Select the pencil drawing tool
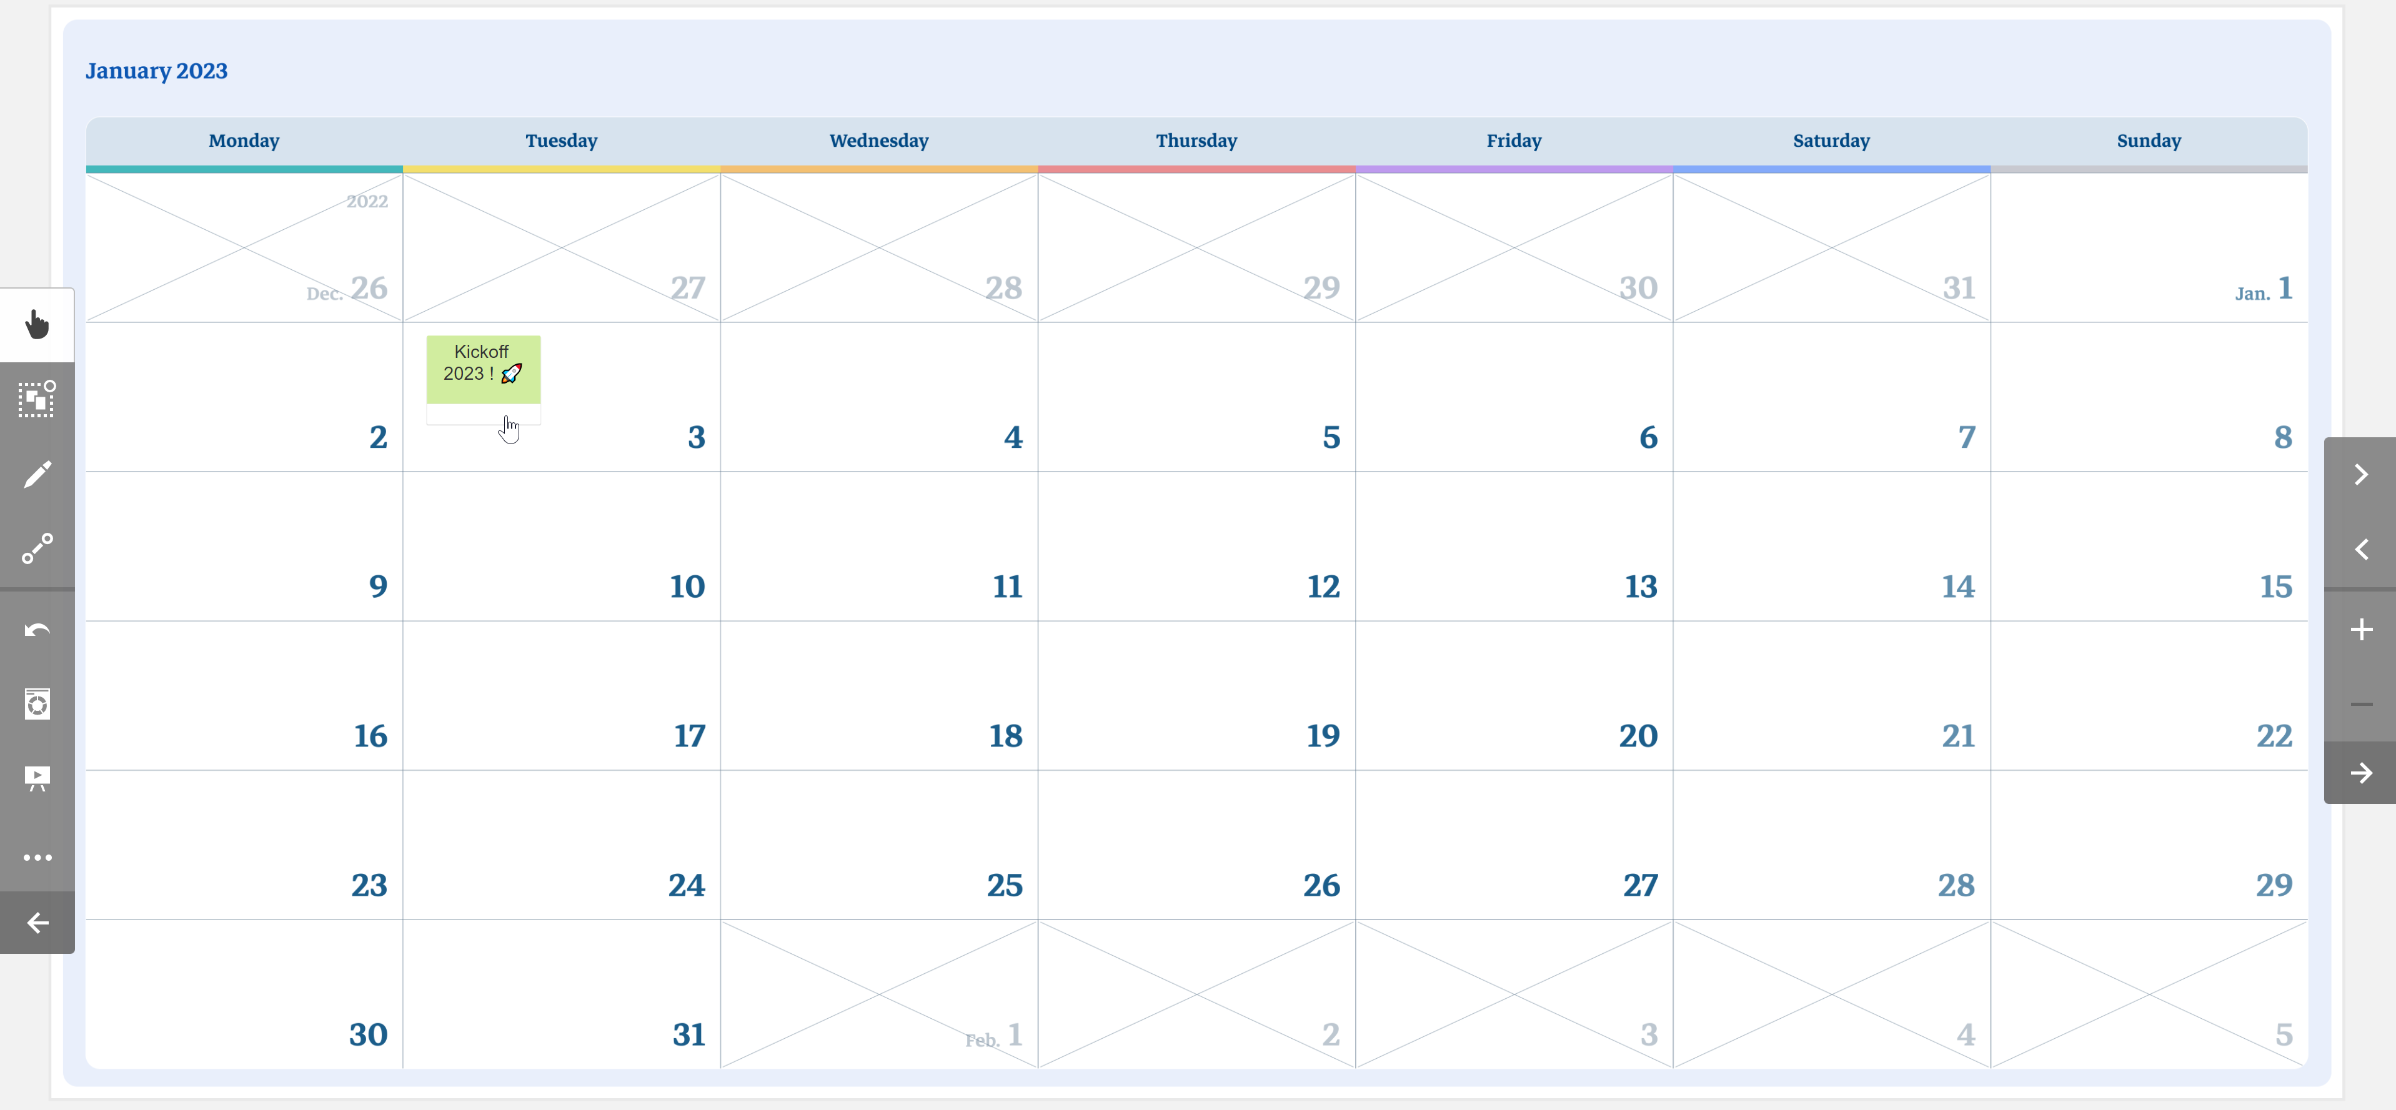Viewport: 2396px width, 1110px height. tap(37, 474)
